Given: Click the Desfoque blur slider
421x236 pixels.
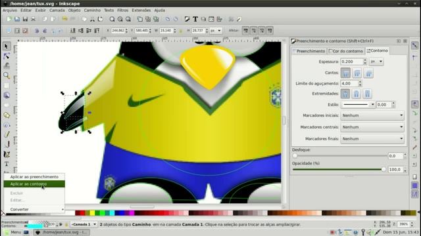Looking at the screenshot, I should (x=339, y=156).
